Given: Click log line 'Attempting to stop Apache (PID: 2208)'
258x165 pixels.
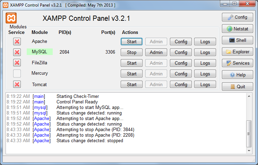Looking at the screenshot, I should point(95,135).
